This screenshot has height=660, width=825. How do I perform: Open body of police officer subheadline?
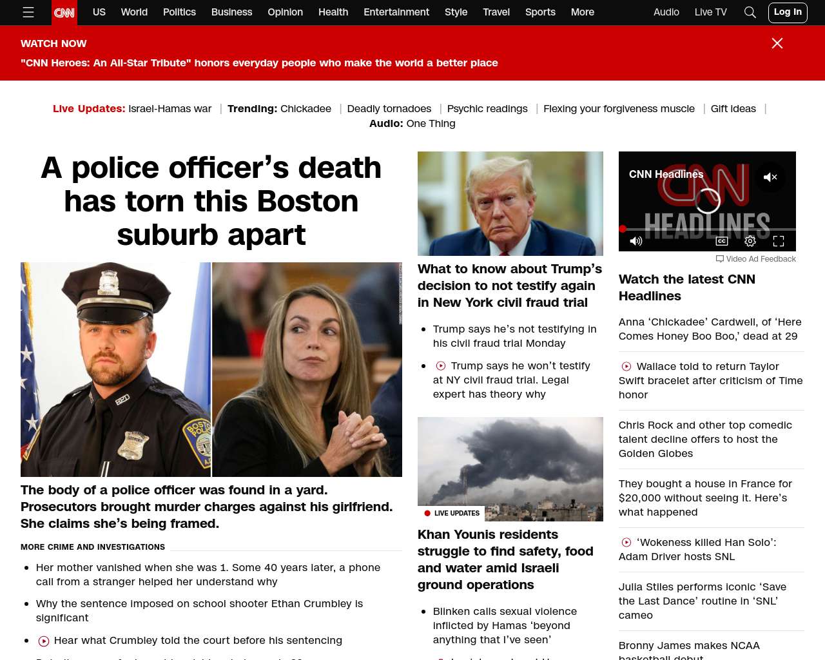(206, 507)
